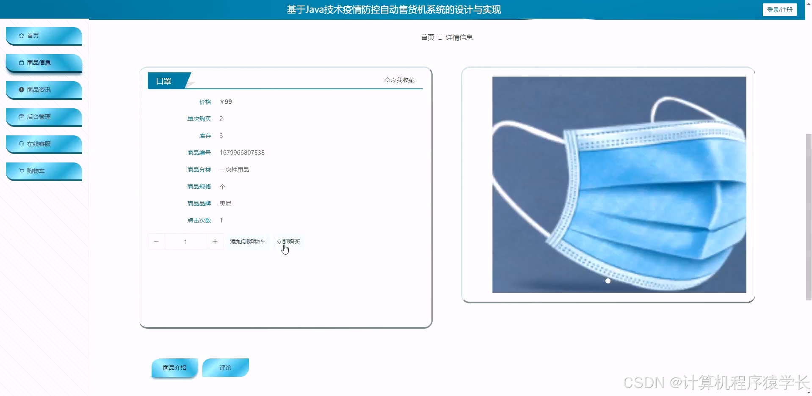The height and width of the screenshot is (396, 812).
Task: Increase quantity with the plus control
Action: click(x=215, y=241)
